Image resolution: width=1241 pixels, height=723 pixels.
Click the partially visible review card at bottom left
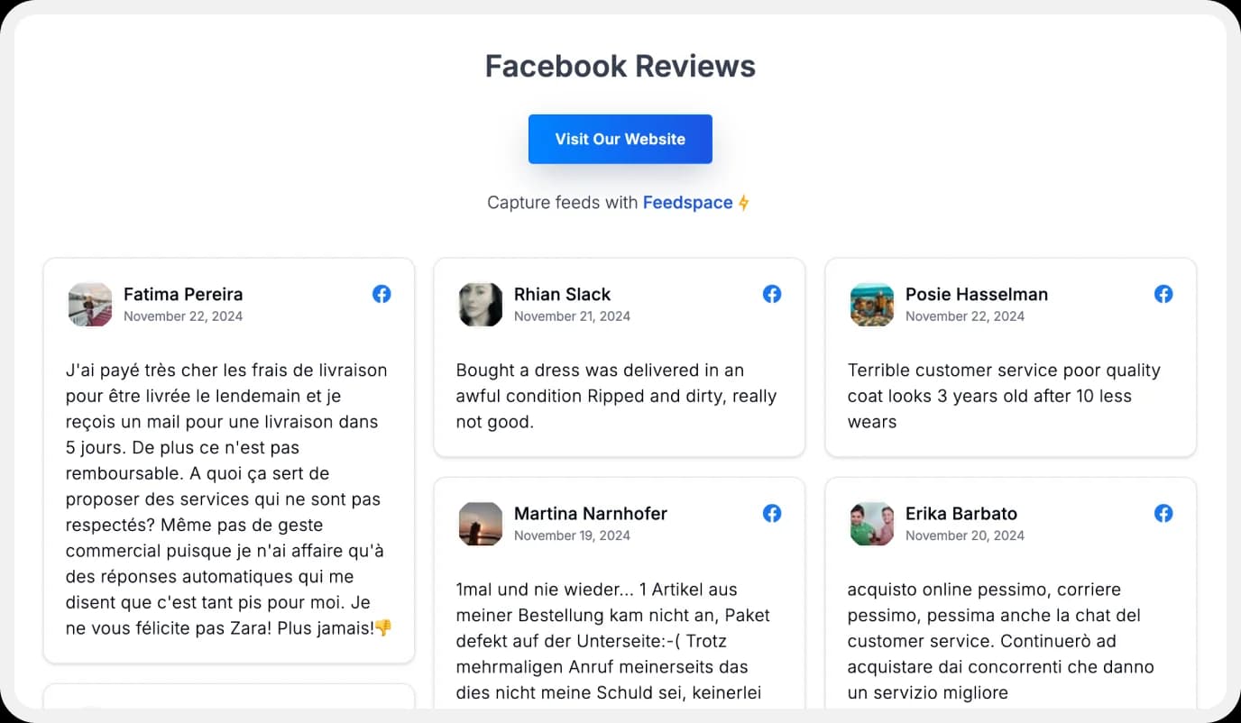(228, 703)
